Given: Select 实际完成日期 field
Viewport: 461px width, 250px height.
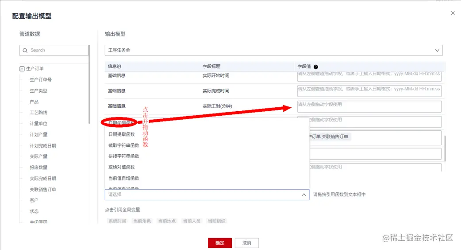Looking at the screenshot, I should coord(43,179).
